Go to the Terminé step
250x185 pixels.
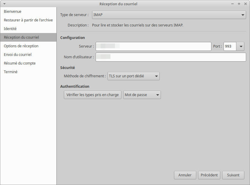(11, 72)
